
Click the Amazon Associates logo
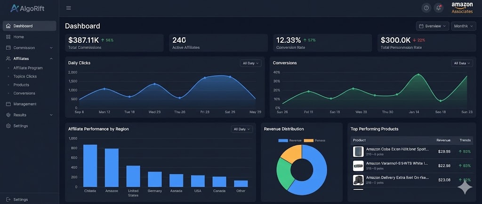click(462, 8)
